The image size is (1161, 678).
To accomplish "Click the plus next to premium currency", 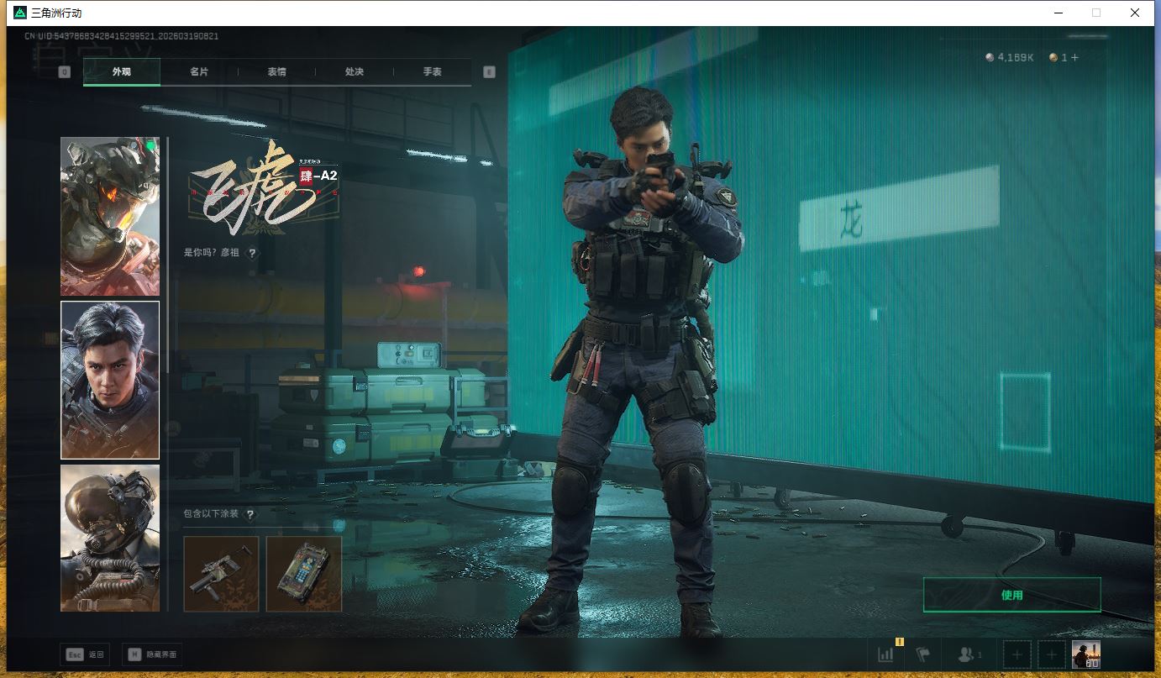I will (x=1074, y=57).
